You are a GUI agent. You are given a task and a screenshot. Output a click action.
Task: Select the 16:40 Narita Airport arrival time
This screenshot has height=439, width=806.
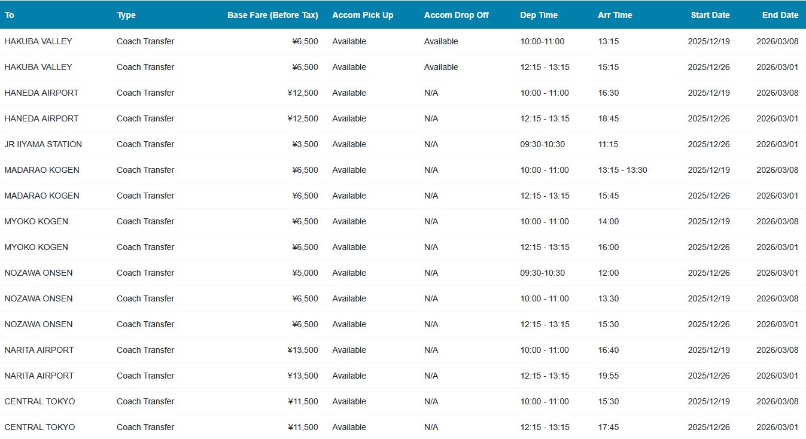(608, 350)
